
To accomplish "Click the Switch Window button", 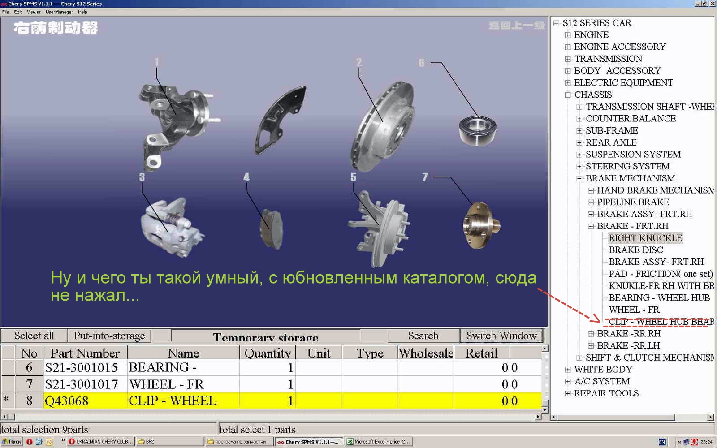I will (501, 336).
